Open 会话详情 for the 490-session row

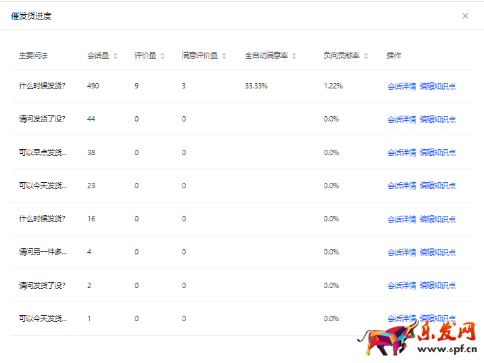(x=402, y=86)
